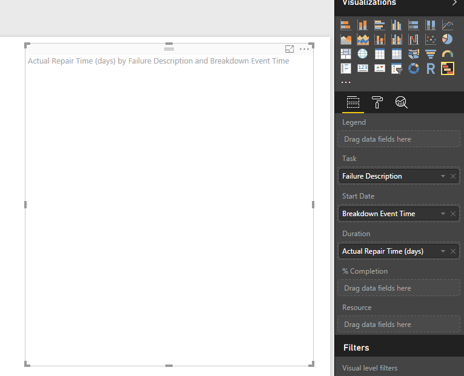Viewport: 464px width, 376px height.
Task: Click the Resource drop field well
Action: click(x=399, y=325)
